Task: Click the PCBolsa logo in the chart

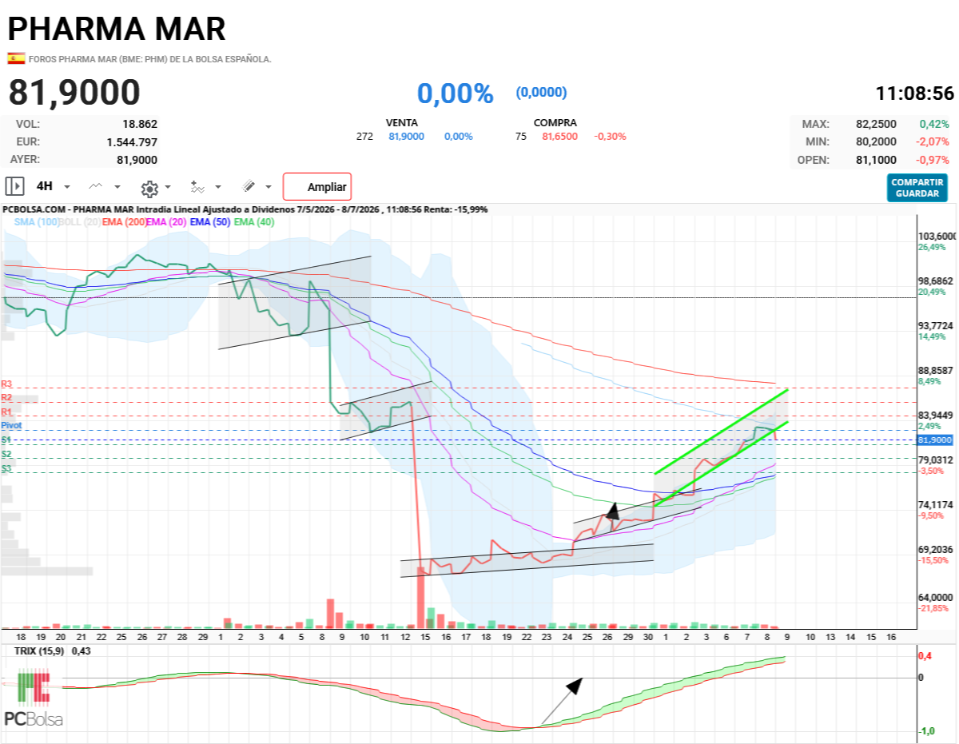Action: (x=34, y=698)
